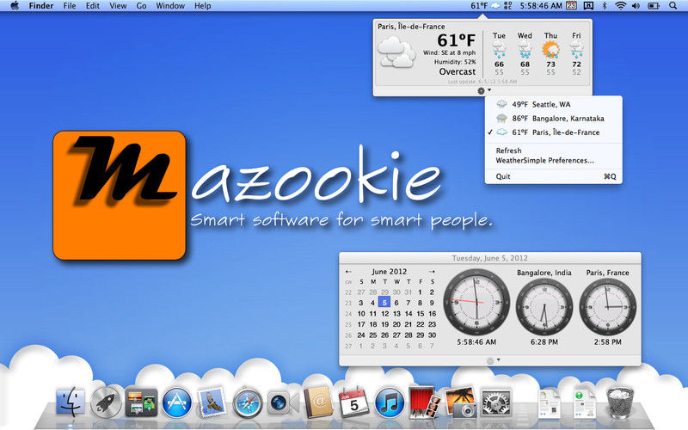Image resolution: width=688 pixels, height=430 pixels.
Task: Click Tuesday, June 5, 2012 header
Action: (x=490, y=258)
